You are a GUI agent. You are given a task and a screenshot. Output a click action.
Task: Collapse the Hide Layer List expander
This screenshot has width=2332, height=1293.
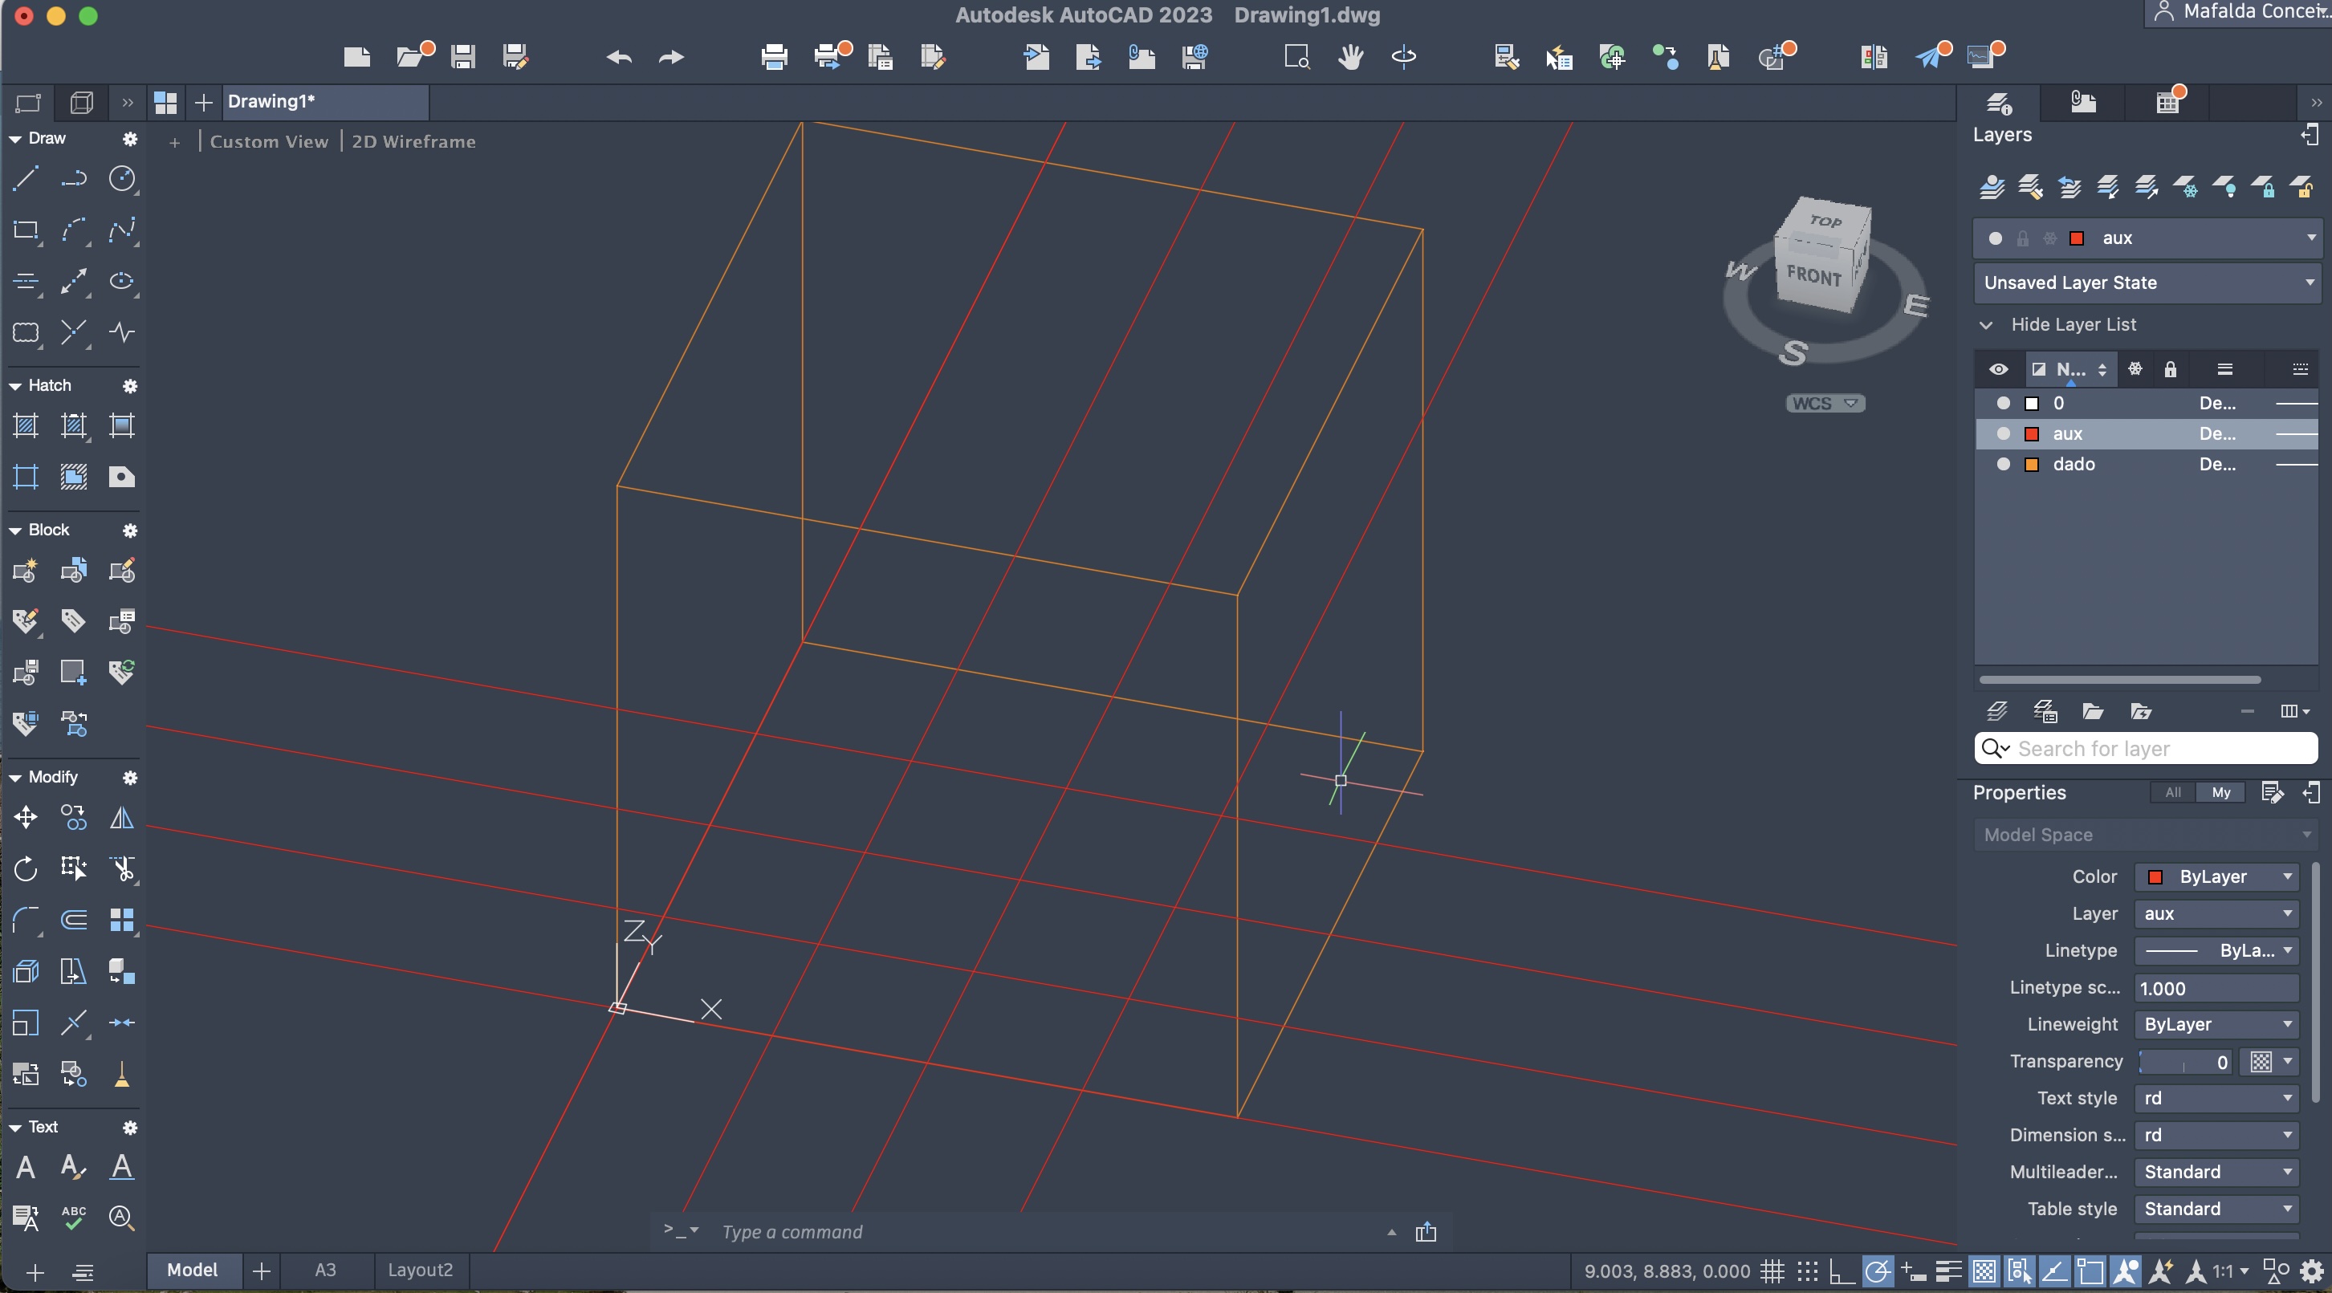pos(1986,325)
